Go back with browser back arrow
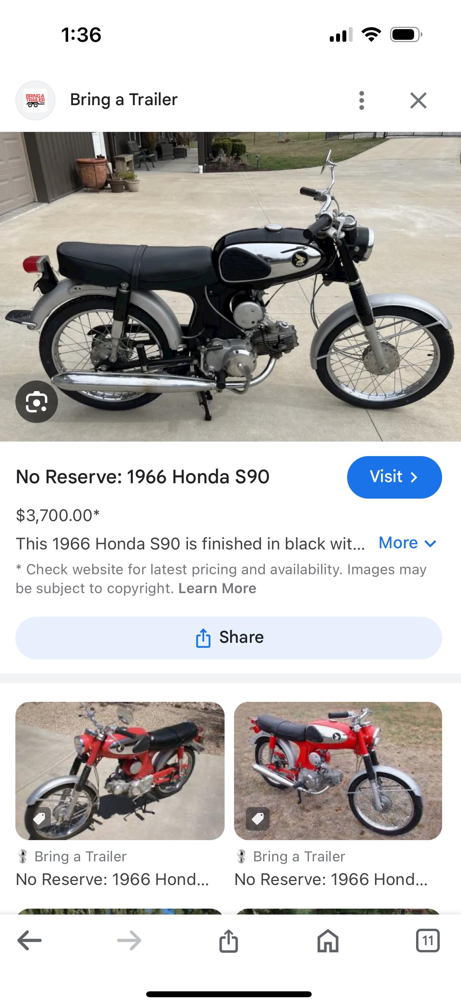The image size is (461, 1000). click(30, 941)
